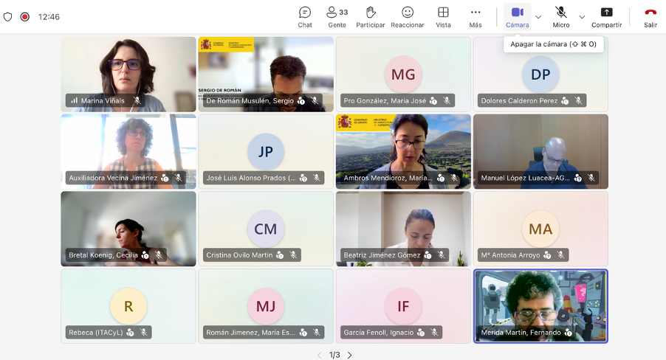Open the Gente participants list
The width and height of the screenshot is (666, 360).
point(337,17)
